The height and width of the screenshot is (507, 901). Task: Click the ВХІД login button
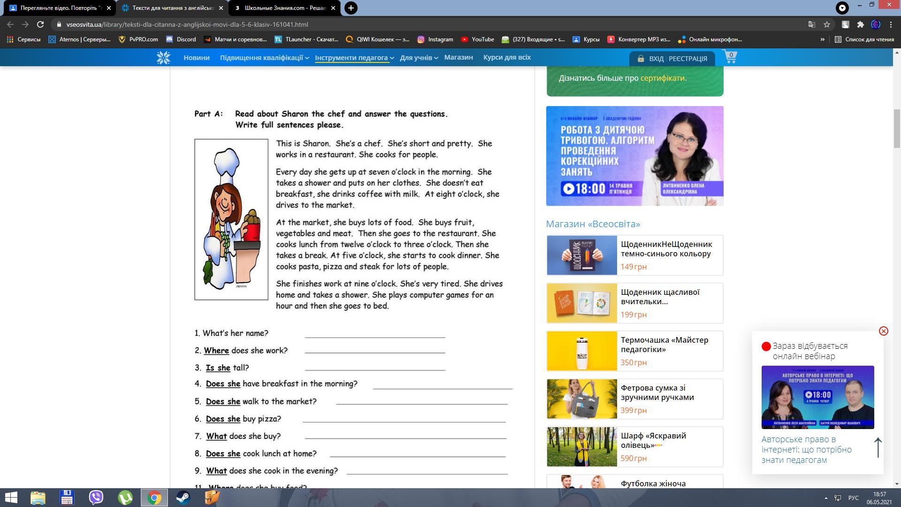coord(656,59)
